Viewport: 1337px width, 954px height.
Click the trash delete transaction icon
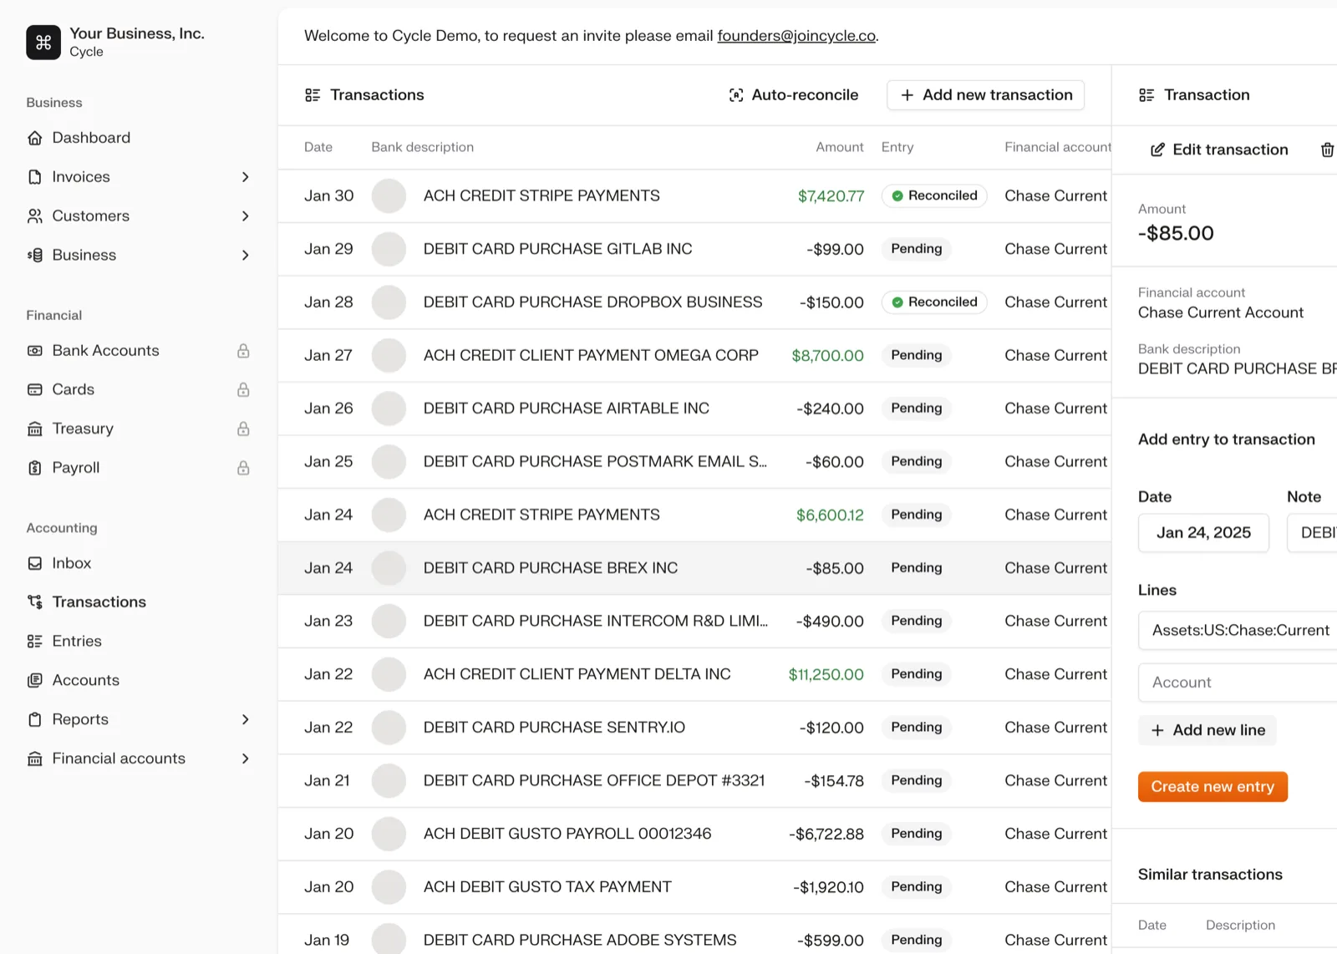pyautogui.click(x=1327, y=150)
